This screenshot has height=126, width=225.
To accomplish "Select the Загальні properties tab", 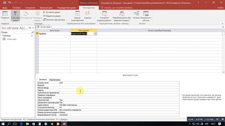I will [43, 79].
